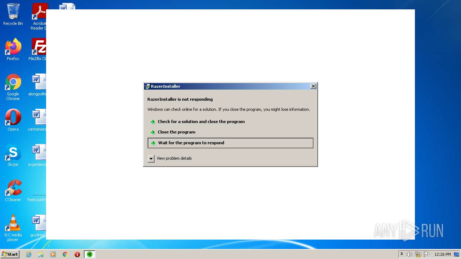Open the Recycle Bin desktop icon
461x259 pixels.
point(13,14)
